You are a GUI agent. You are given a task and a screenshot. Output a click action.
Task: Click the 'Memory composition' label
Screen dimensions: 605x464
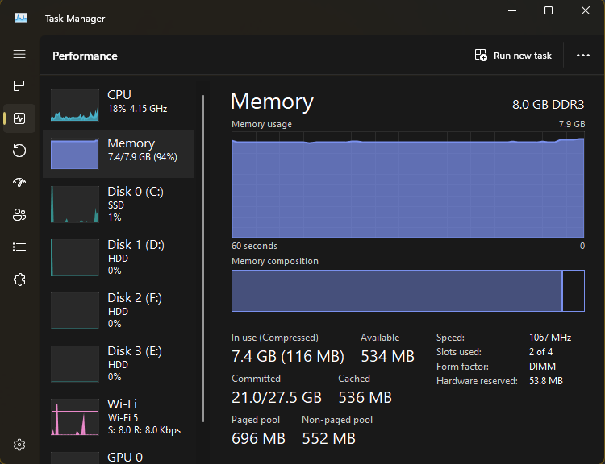(275, 261)
